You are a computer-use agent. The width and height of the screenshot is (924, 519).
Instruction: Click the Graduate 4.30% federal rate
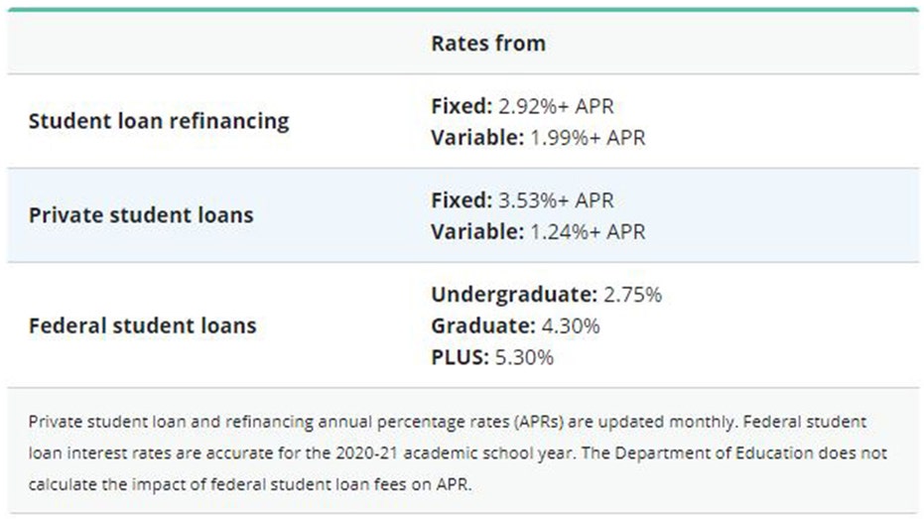515,325
